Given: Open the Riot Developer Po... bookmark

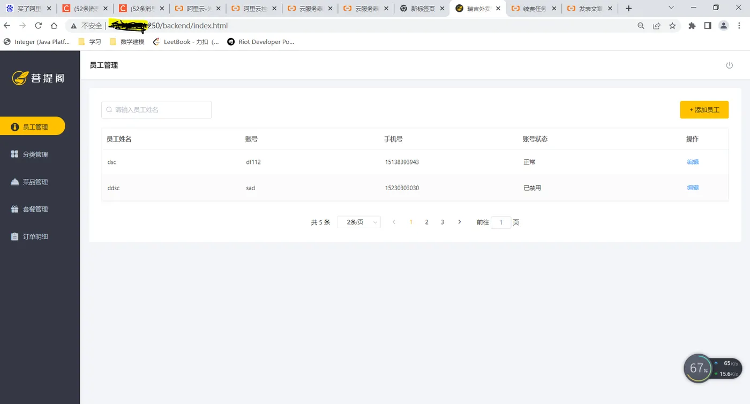Looking at the screenshot, I should point(261,42).
